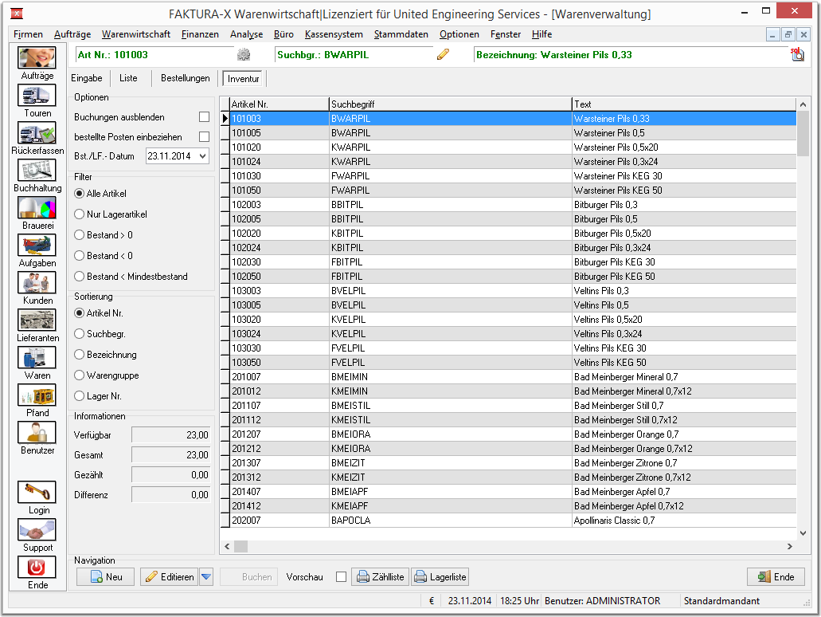
Task: Click the horizontal scrollbar thumb
Action: tap(240, 546)
